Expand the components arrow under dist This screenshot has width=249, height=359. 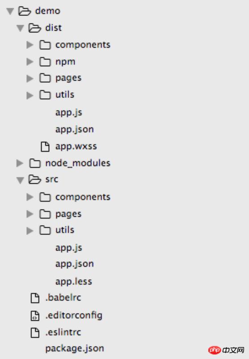[x=30, y=45]
